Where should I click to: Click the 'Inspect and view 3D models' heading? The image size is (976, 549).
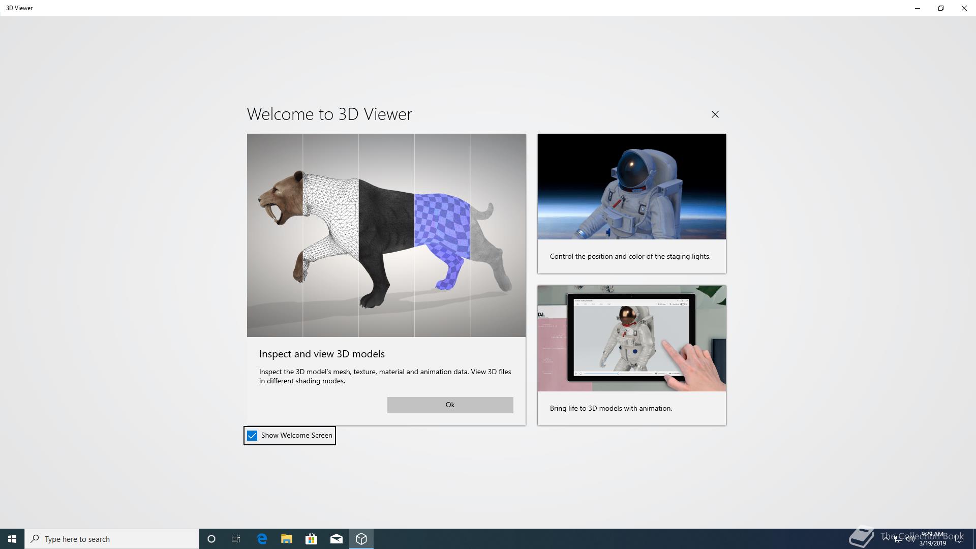[x=322, y=354]
